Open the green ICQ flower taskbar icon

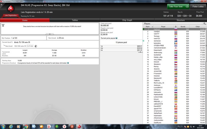click(57, 127)
